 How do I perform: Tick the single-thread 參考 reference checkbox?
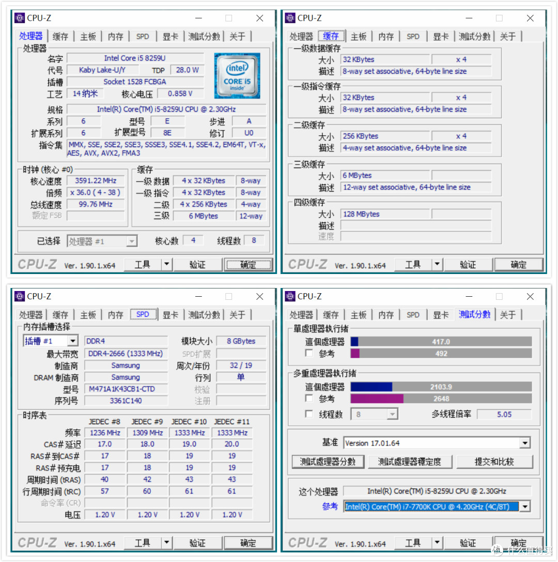tap(309, 353)
